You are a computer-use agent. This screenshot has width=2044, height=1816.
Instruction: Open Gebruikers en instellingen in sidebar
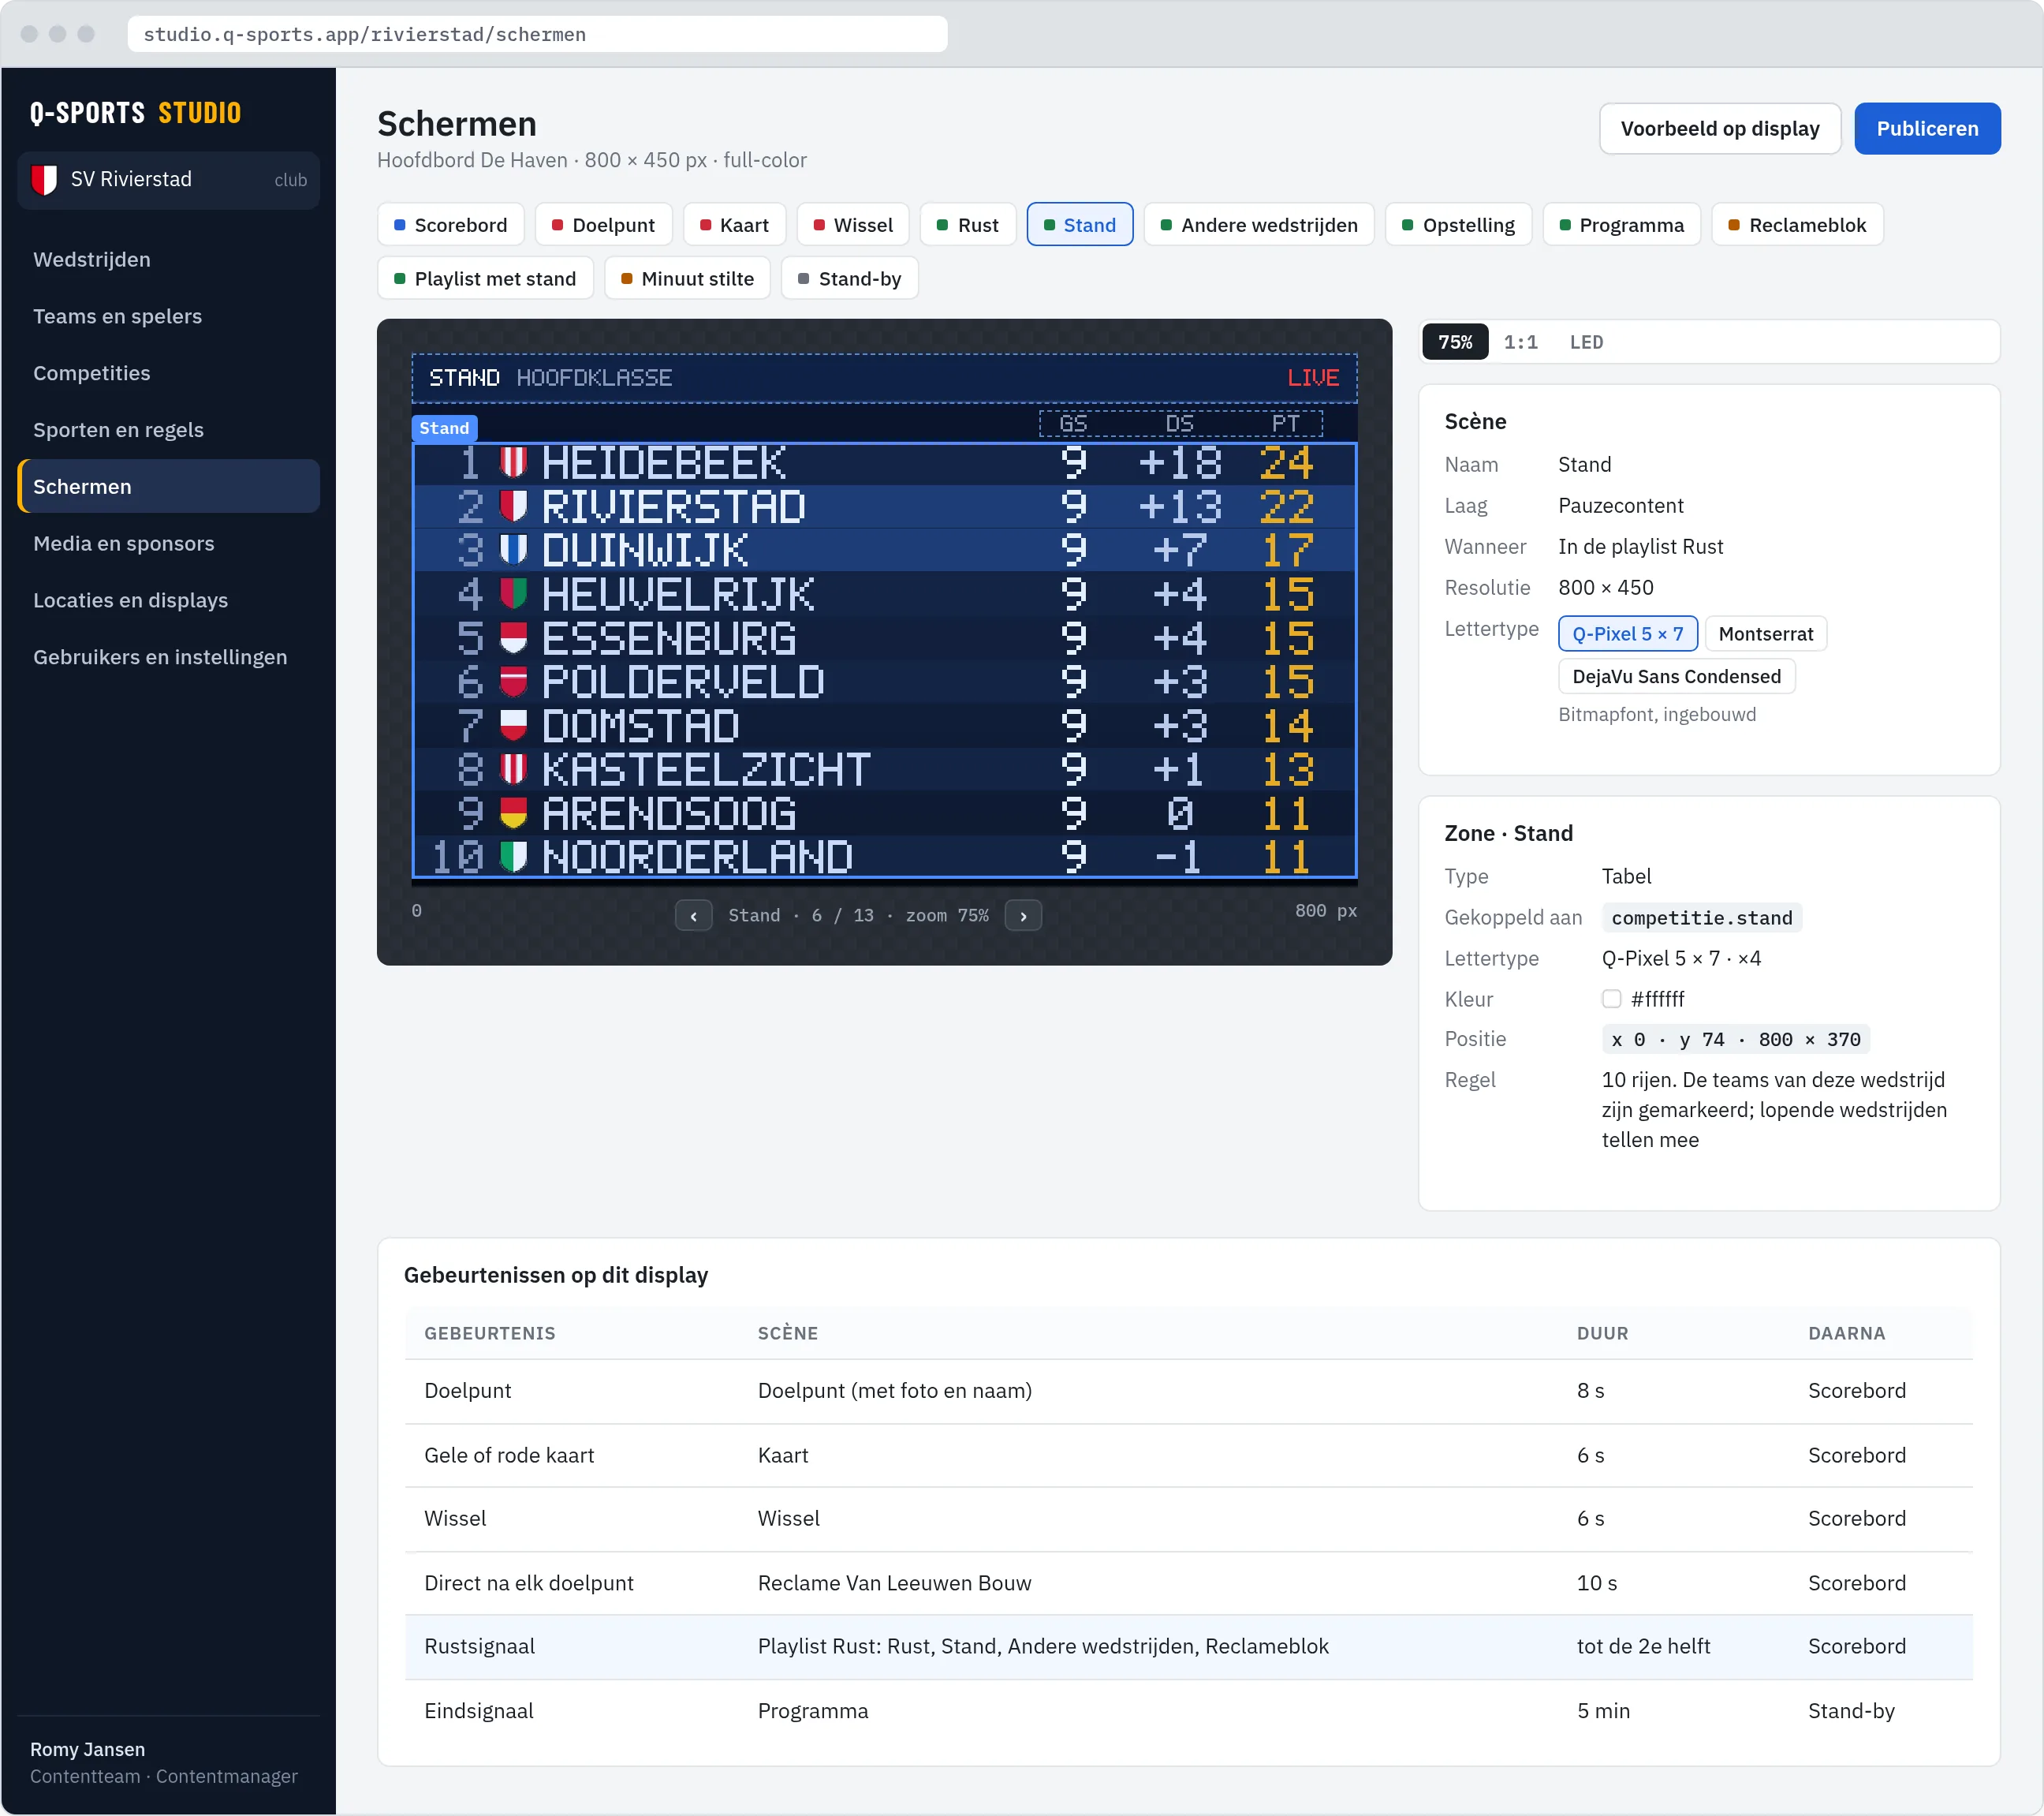pos(168,659)
